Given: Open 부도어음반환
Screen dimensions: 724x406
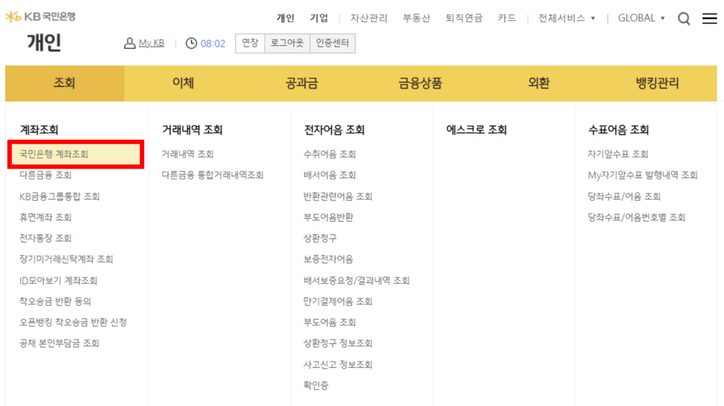Looking at the screenshot, I should point(328,217).
